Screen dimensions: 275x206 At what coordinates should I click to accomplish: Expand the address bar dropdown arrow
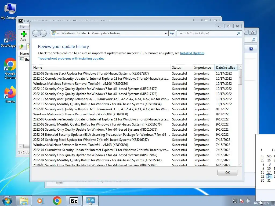[165, 33]
